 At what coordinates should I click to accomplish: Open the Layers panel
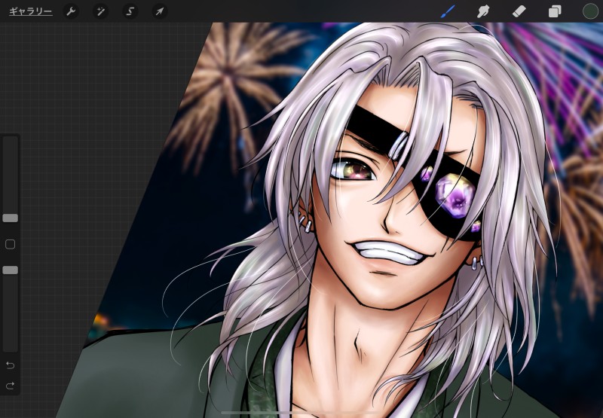(x=555, y=11)
